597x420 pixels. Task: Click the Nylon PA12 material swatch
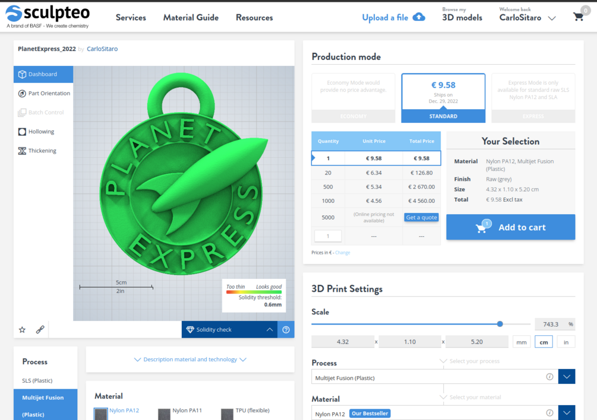click(101, 414)
